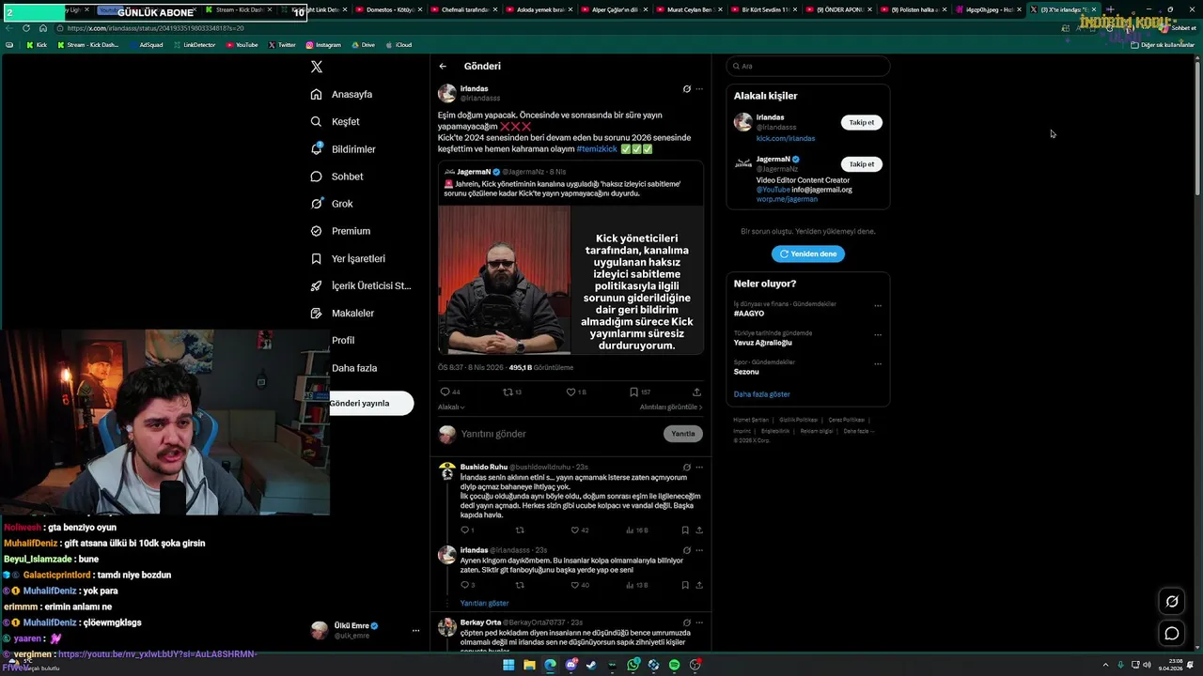Image resolution: width=1203 pixels, height=676 pixels.
Task: Click Daha fazla göster in trends
Action: [762, 394]
